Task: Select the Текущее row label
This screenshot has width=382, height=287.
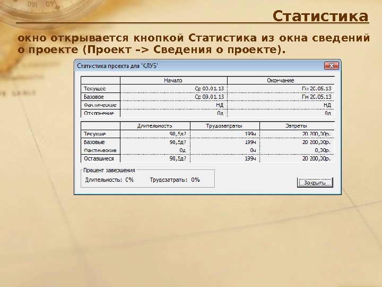Action: click(95, 89)
